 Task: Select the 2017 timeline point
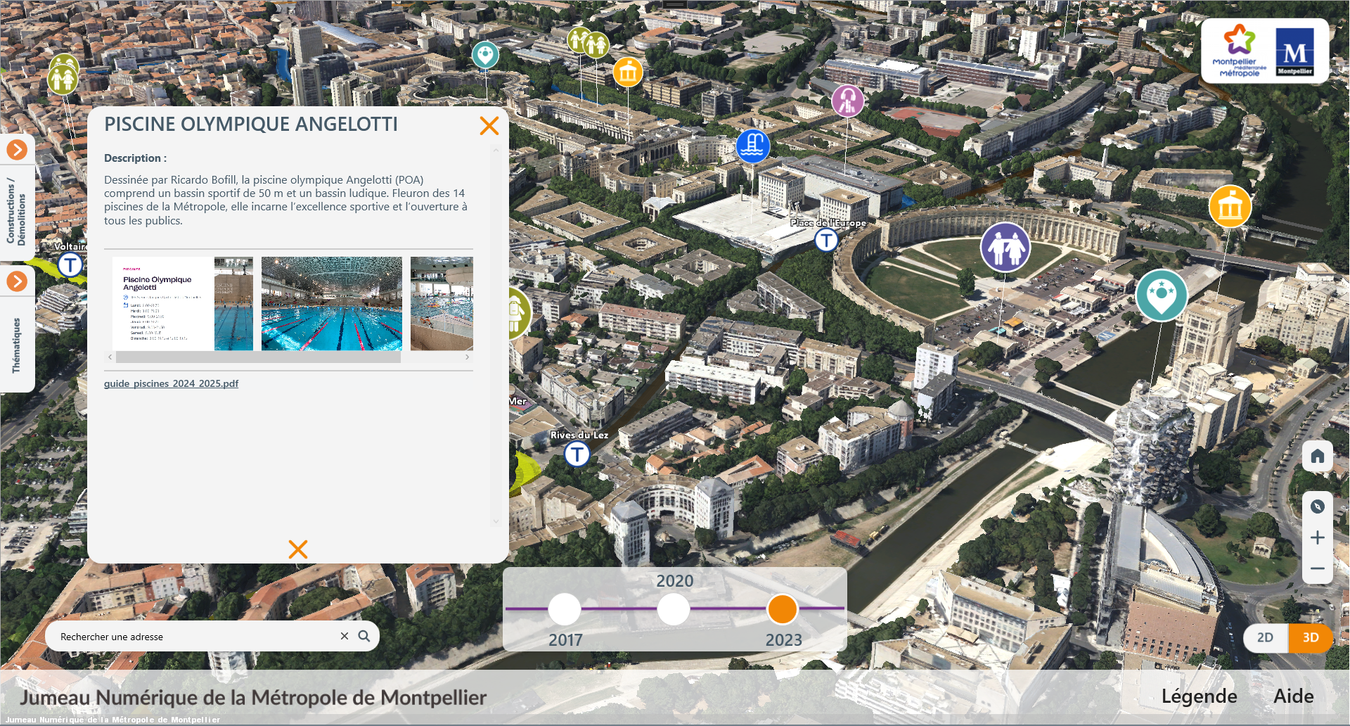tap(565, 609)
